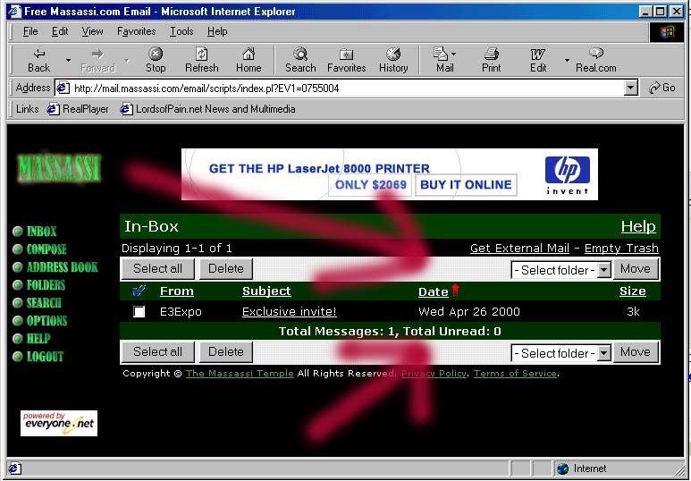This screenshot has width=691, height=481.
Task: Tick the checkbox for the E3Expo message
Action: click(x=139, y=312)
